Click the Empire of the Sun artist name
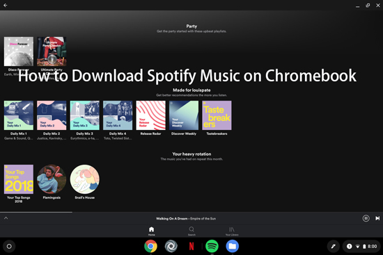This screenshot has height=255, width=383. coord(203,219)
